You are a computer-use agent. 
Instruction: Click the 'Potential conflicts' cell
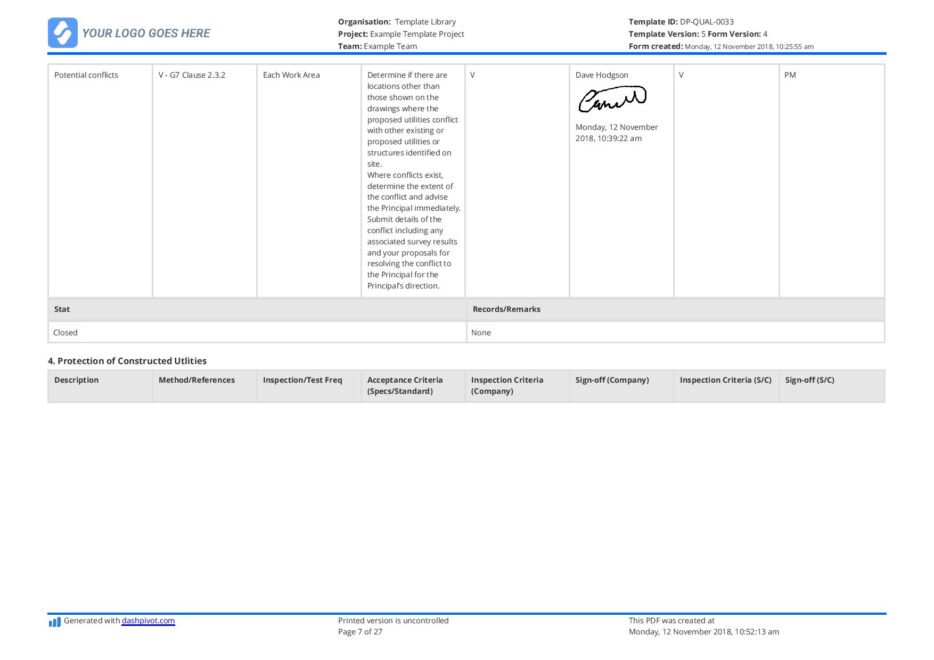tap(100, 181)
